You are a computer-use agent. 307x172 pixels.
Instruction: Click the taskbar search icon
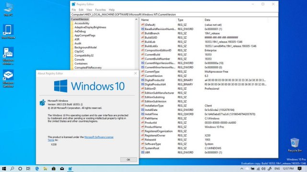[12, 169]
